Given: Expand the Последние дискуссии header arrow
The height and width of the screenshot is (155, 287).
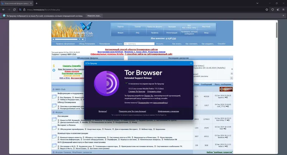Looking at the screenshot, I should (231, 58).
